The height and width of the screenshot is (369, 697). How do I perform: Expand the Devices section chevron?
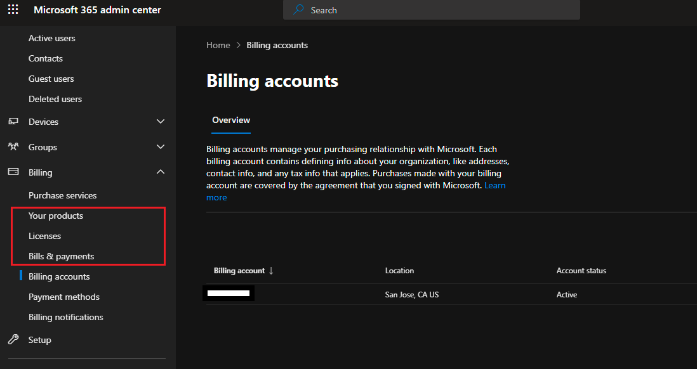click(x=161, y=121)
